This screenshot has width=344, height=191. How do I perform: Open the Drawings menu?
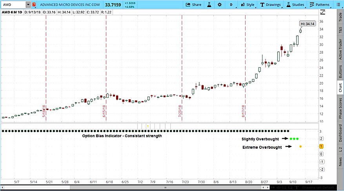[271, 5]
